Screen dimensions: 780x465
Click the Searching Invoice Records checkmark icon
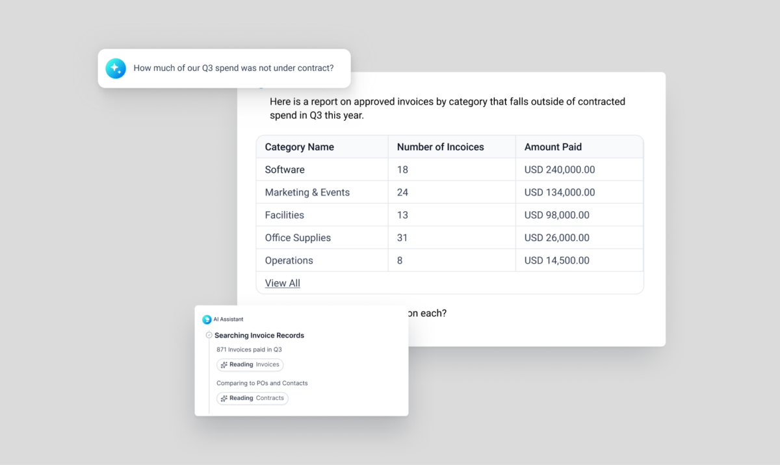(x=209, y=336)
